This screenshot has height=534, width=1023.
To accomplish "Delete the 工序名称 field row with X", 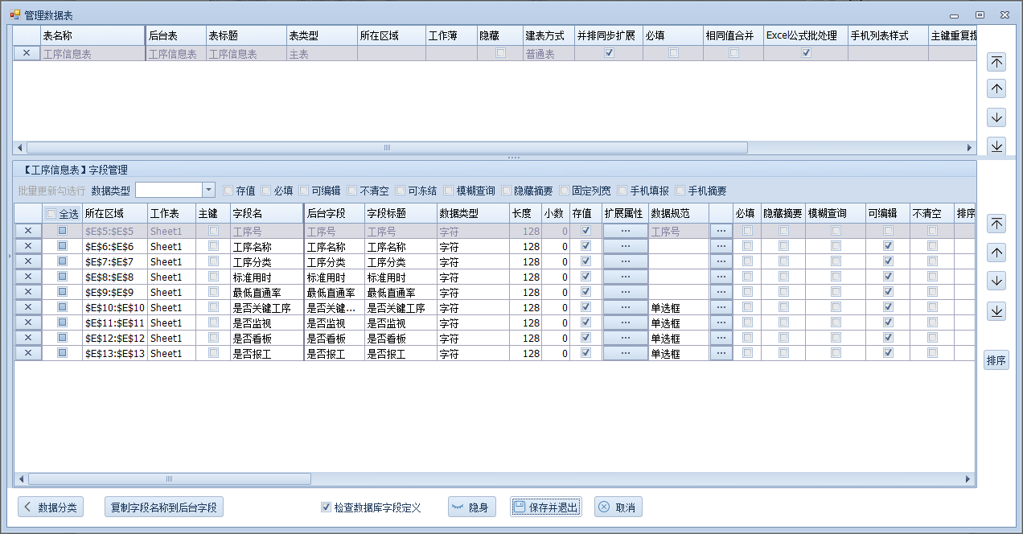I will click(x=28, y=246).
